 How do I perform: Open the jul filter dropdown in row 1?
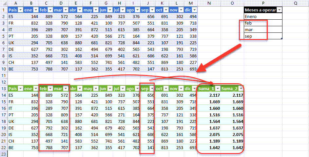[122, 10]
